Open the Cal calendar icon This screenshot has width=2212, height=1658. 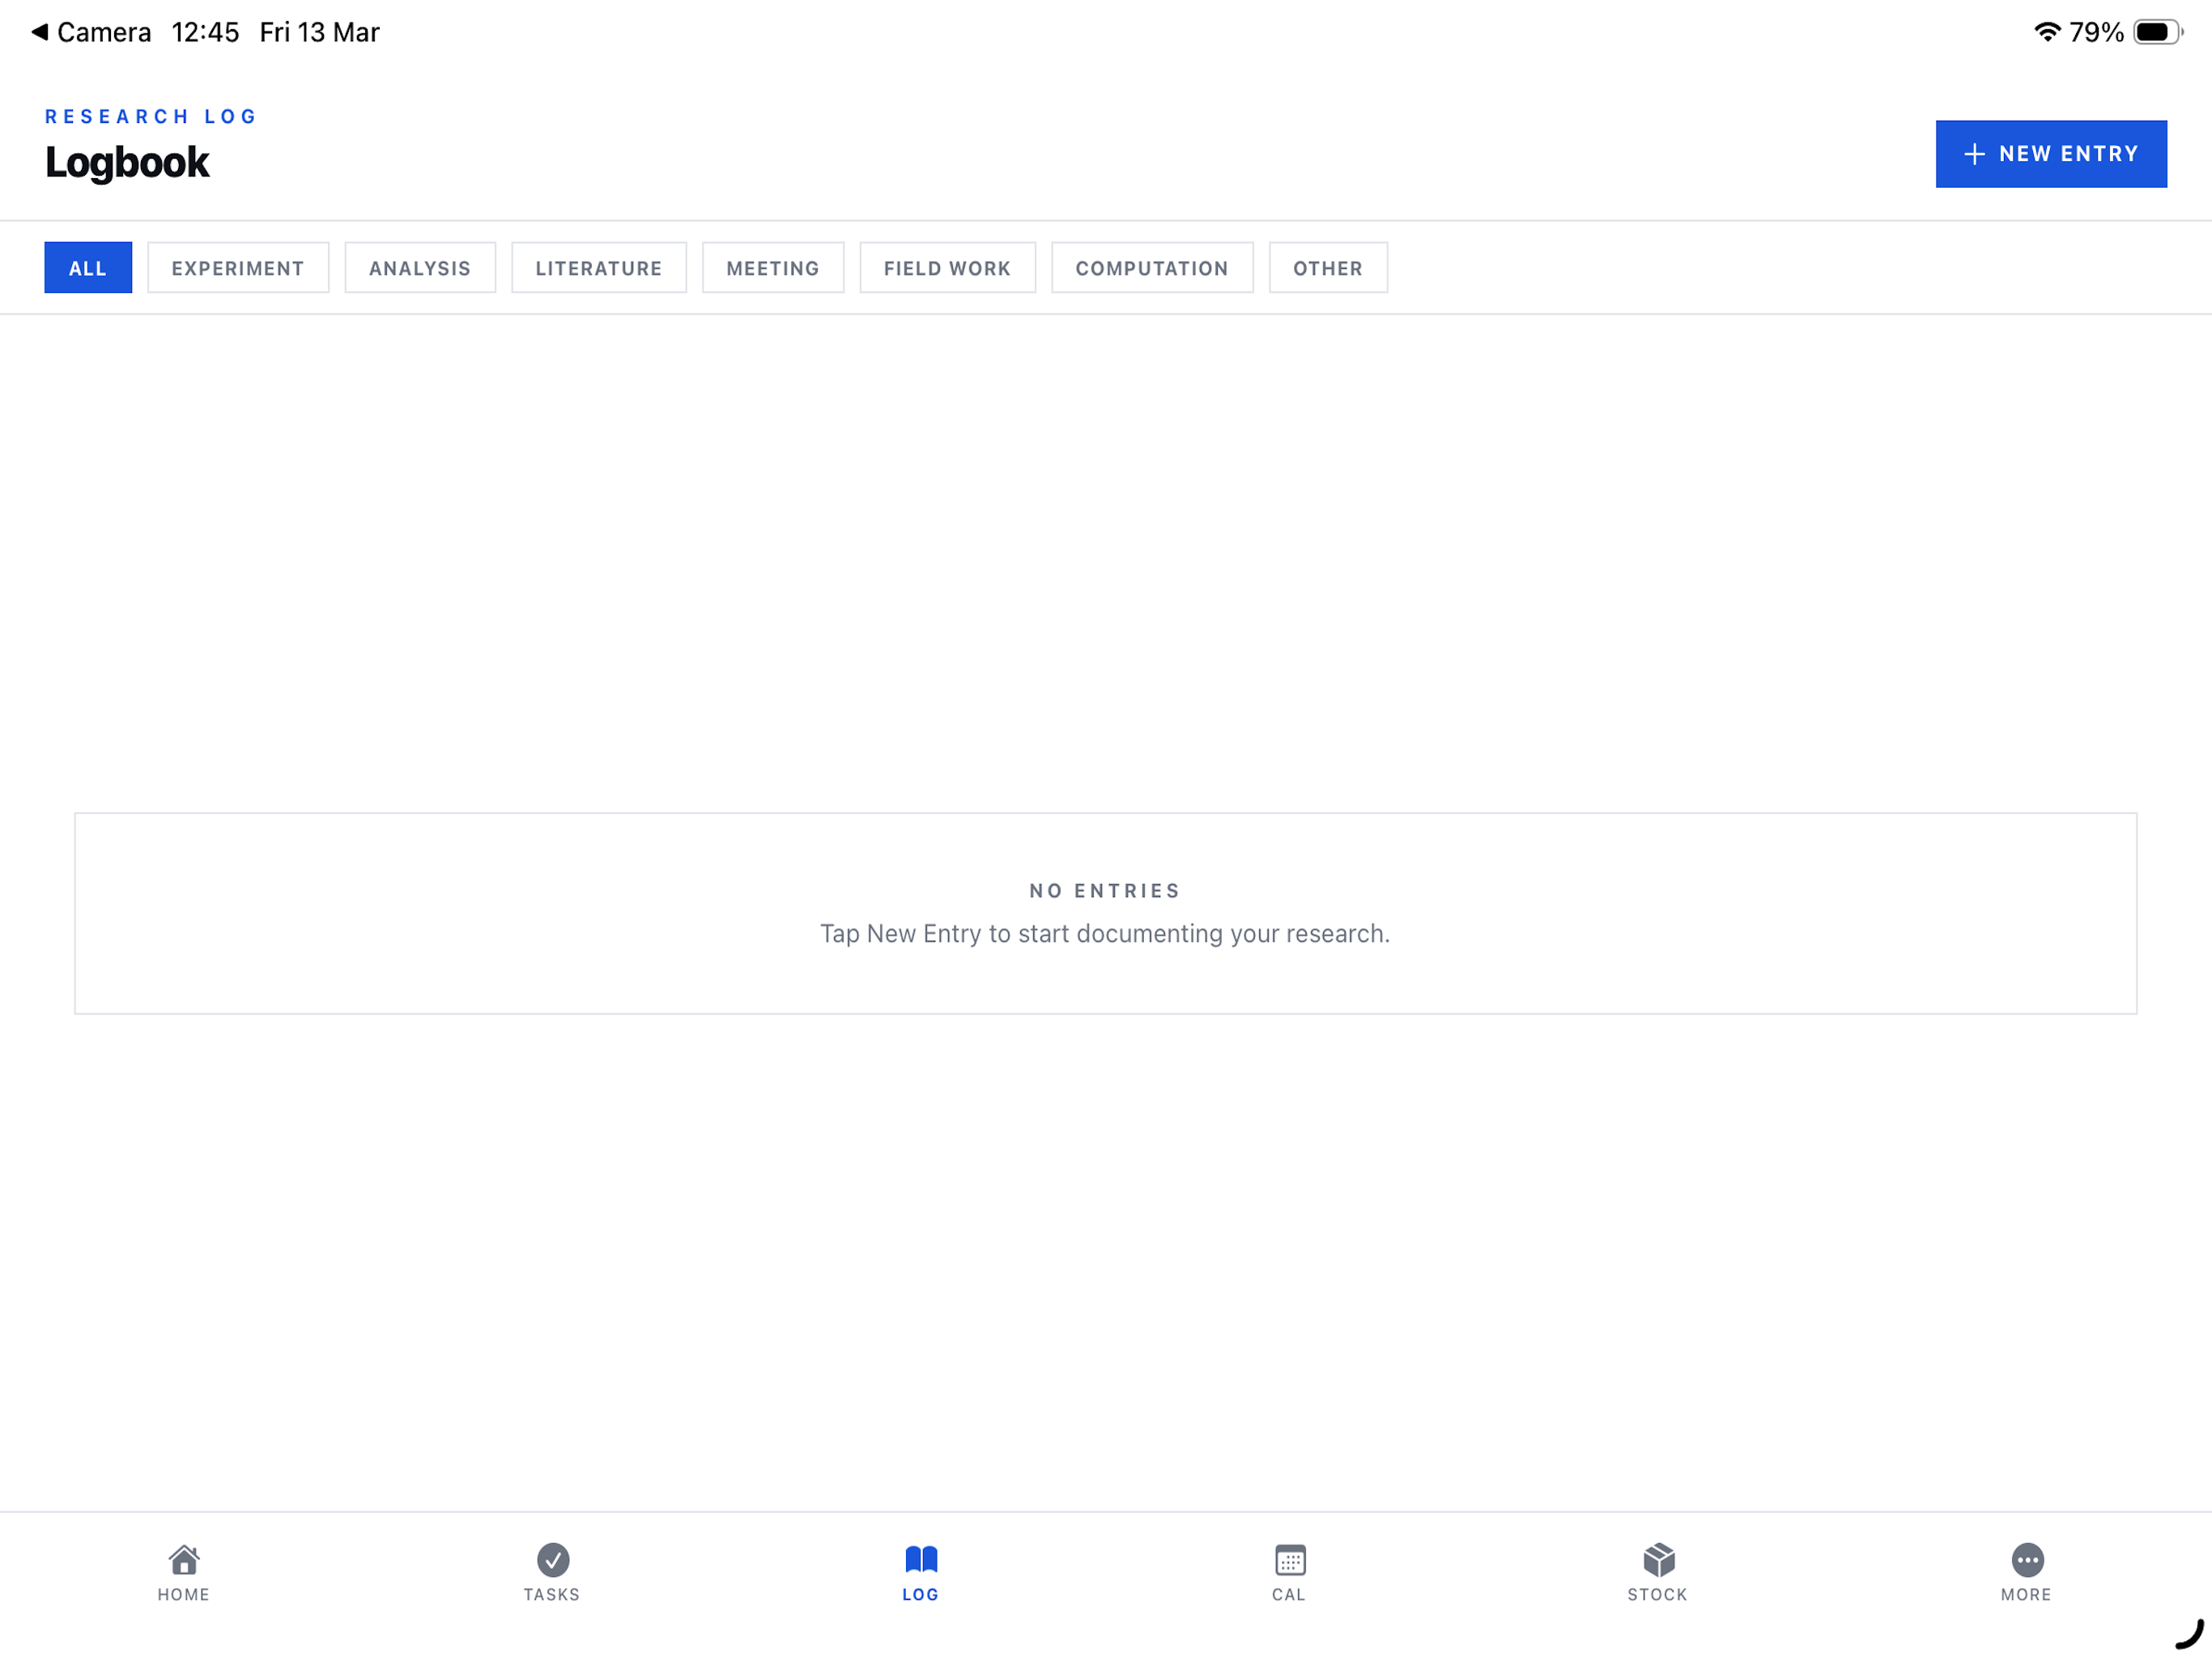coord(1289,1560)
